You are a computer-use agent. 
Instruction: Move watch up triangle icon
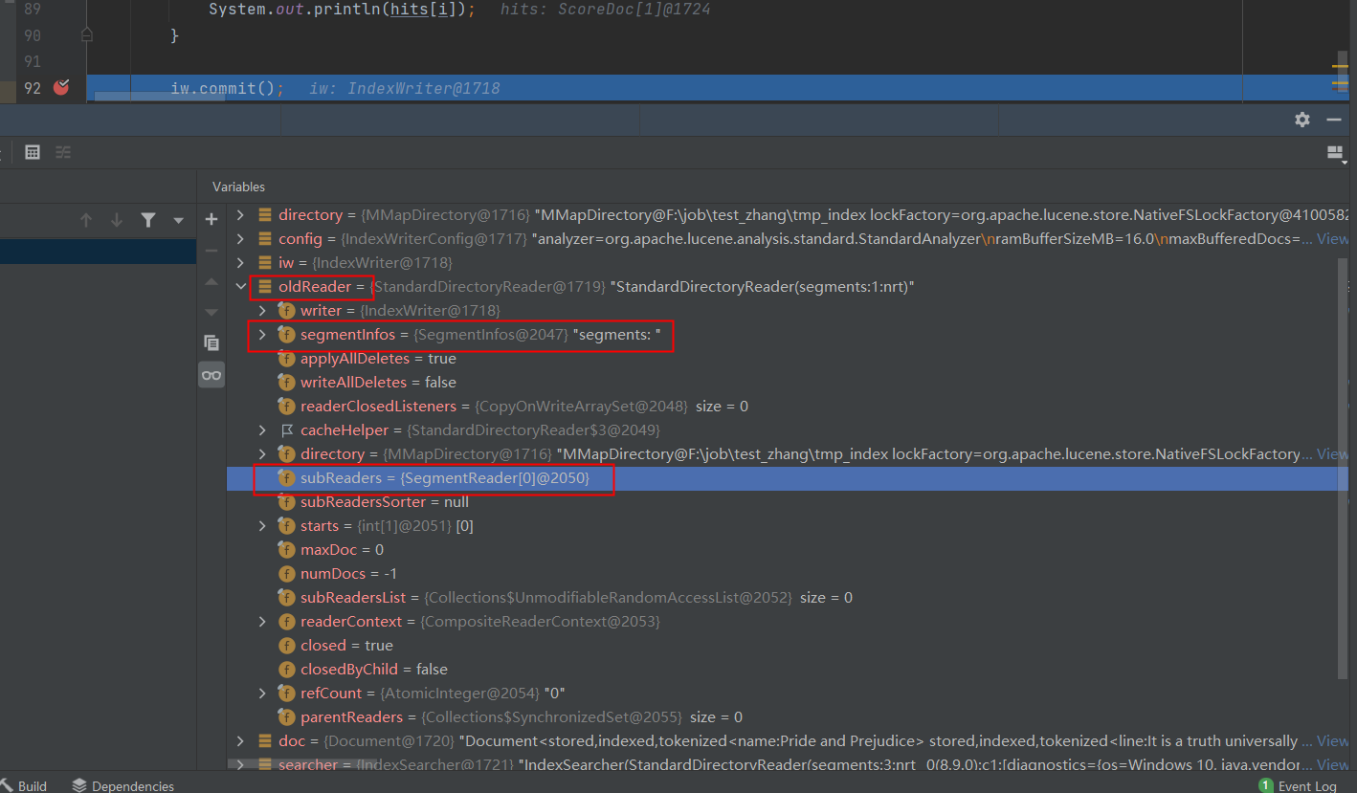coord(211,281)
